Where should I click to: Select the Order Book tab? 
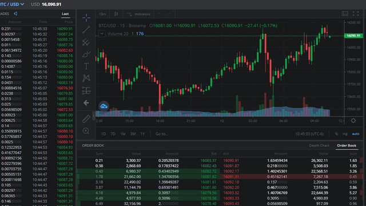coord(347,145)
